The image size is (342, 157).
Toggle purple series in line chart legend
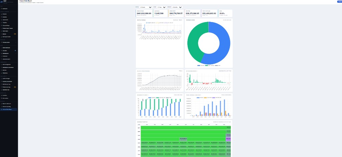(x=169, y=23)
